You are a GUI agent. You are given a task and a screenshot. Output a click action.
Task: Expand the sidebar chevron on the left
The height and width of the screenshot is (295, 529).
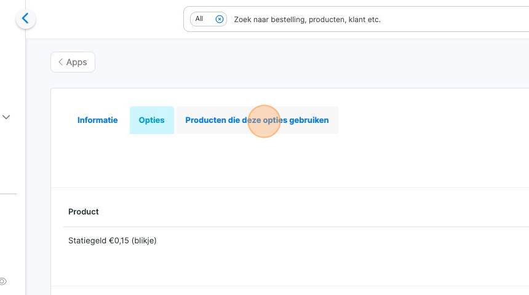[6, 117]
